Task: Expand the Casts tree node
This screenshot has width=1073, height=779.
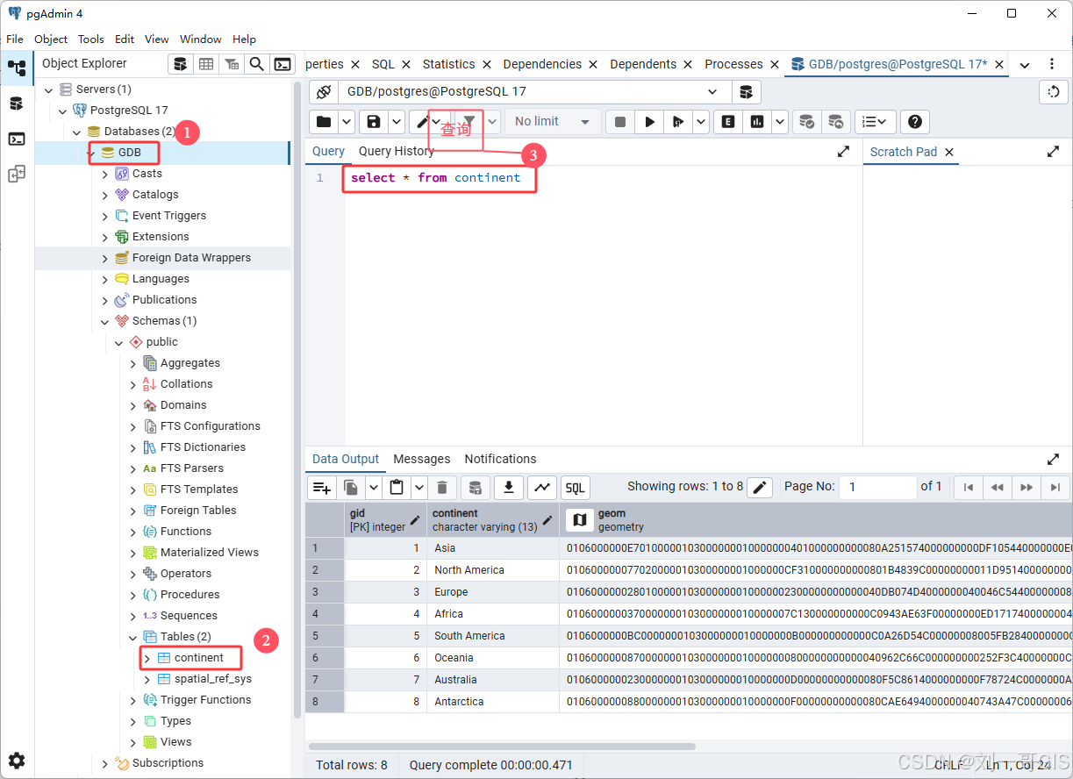Action: coord(105,174)
